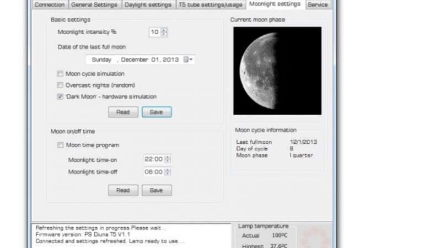
Task: Click Read under Moon on/off time
Action: 123,190
